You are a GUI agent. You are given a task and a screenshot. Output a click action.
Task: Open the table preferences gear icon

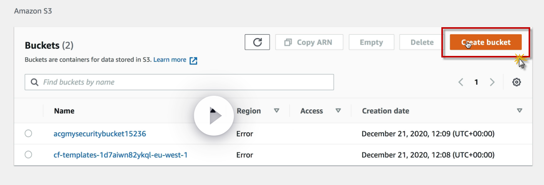pyautogui.click(x=517, y=82)
